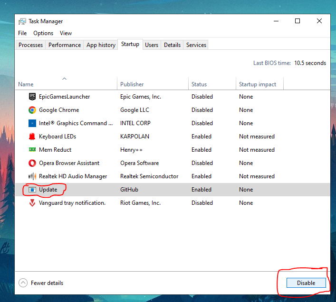Screen dimensions: 336x302
Task: Click publisher KARPOLAN
Action: (x=134, y=137)
